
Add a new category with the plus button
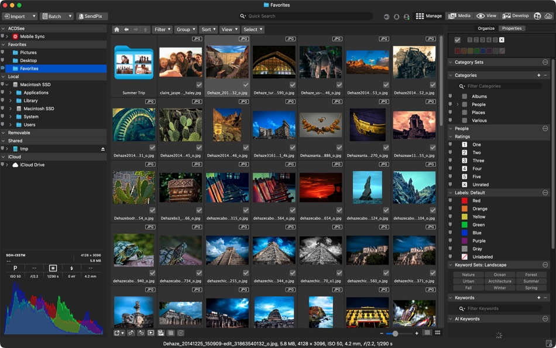click(538, 75)
